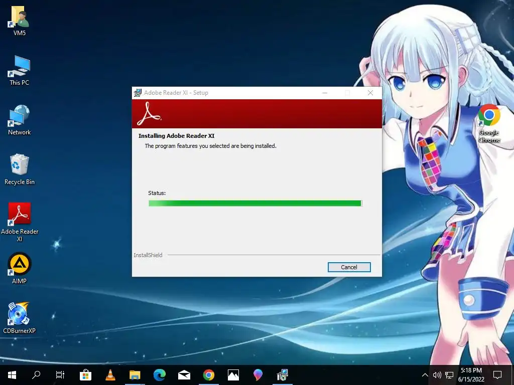Close the Adobe Reader XI Setup window
Screen dimensions: 514x385
(370, 93)
